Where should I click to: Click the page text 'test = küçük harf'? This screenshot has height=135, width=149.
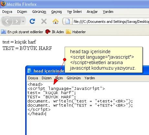point(19,42)
